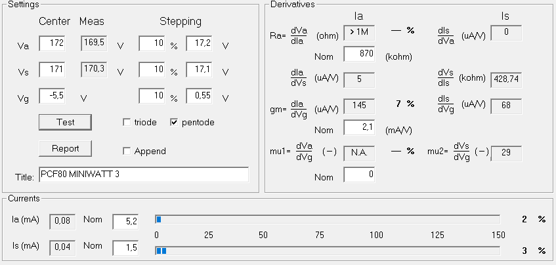Click the Test button
The height and width of the screenshot is (265, 556).
click(x=65, y=122)
